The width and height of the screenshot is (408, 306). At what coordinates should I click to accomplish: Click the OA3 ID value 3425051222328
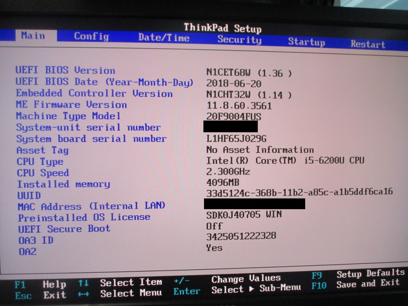(241, 236)
